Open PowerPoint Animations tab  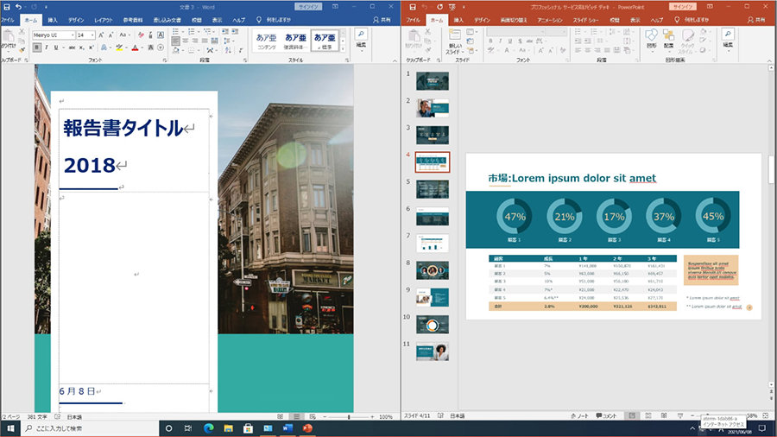pyautogui.click(x=550, y=20)
